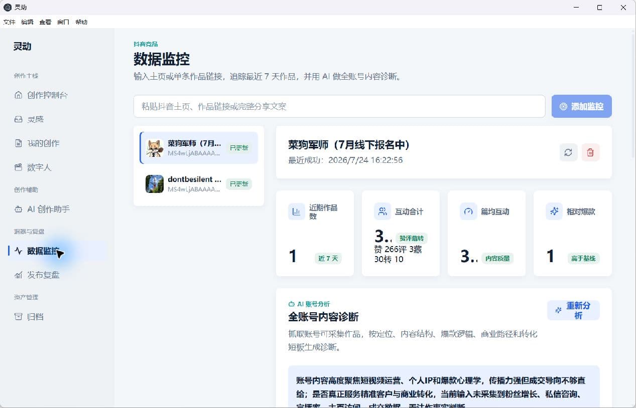Select 数据监控 in the sidebar

pos(57,251)
